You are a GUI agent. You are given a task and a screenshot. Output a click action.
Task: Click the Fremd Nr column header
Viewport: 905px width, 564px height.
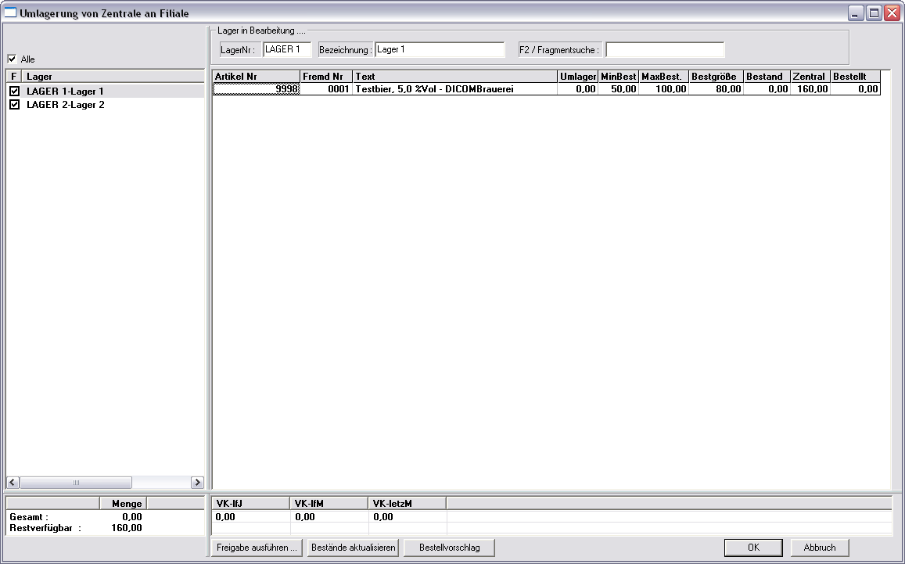tap(326, 77)
